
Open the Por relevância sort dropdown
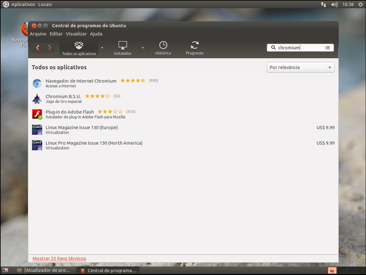pos(300,67)
